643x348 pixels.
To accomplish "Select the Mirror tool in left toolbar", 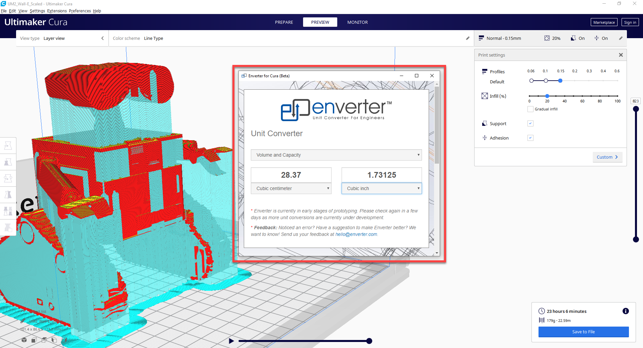I will [8, 195].
